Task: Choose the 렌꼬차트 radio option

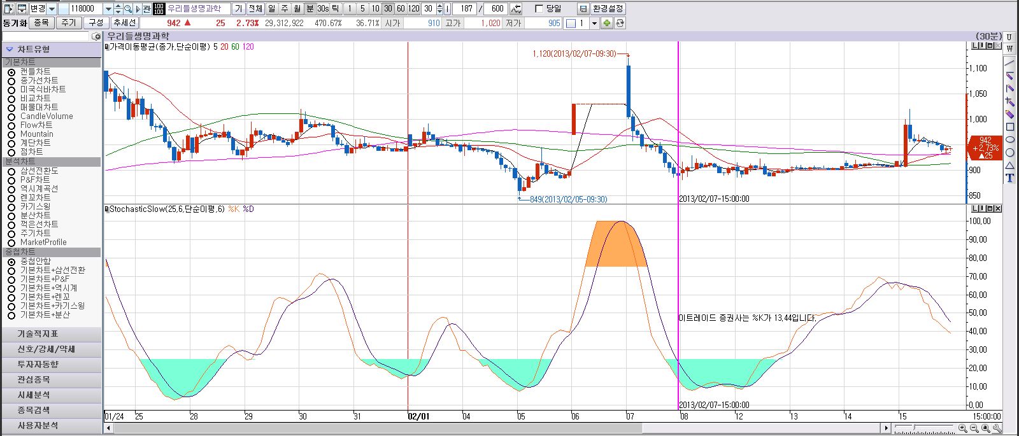Action: (11, 198)
